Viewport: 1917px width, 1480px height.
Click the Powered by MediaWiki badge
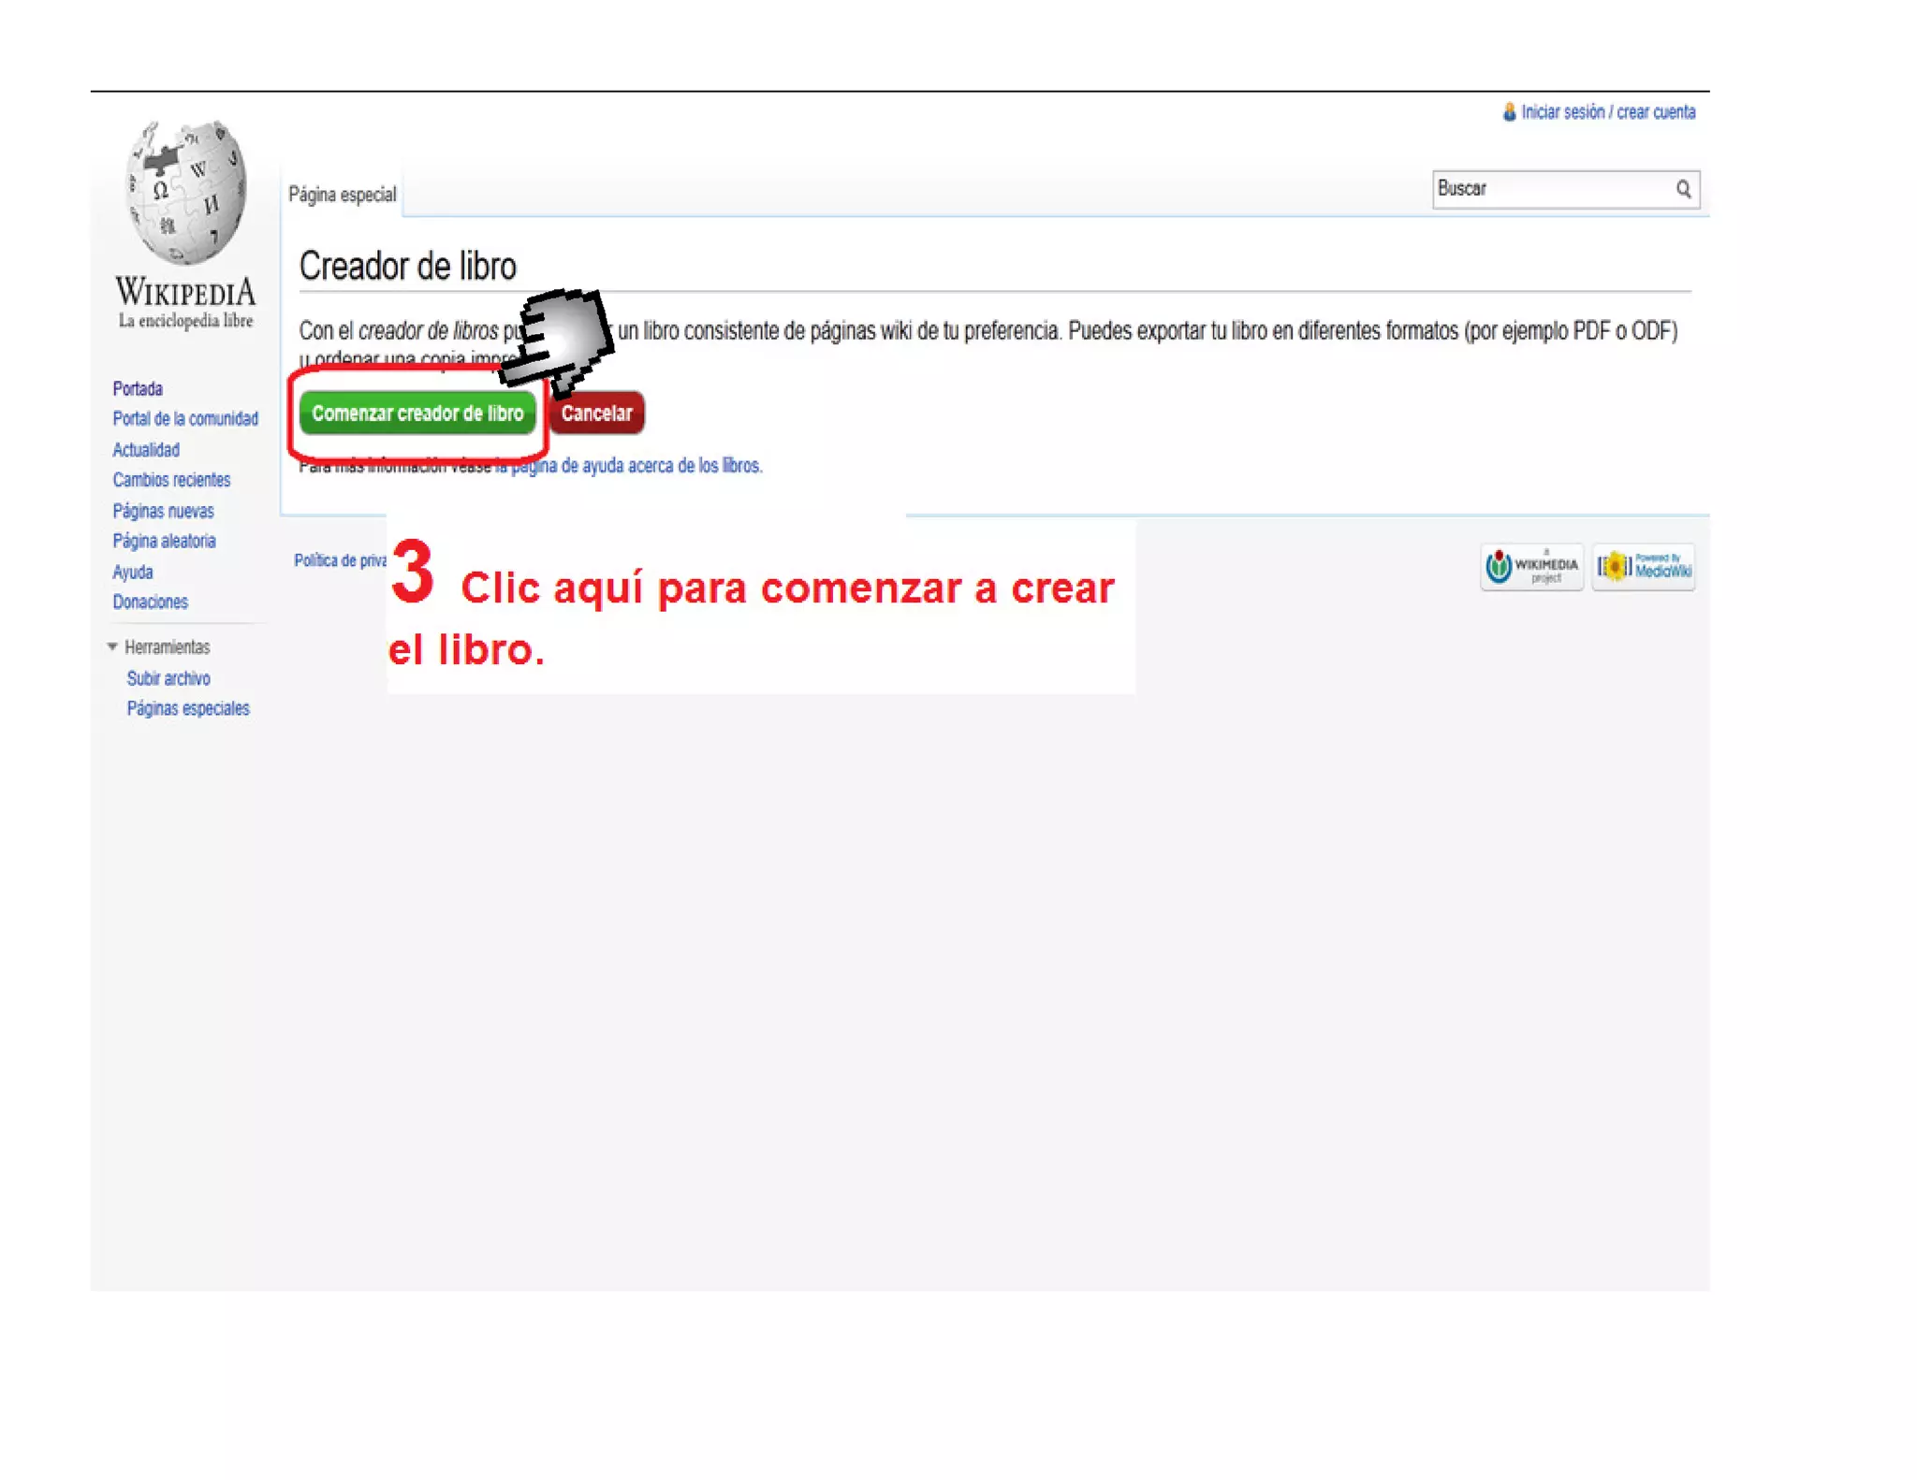pos(1644,567)
